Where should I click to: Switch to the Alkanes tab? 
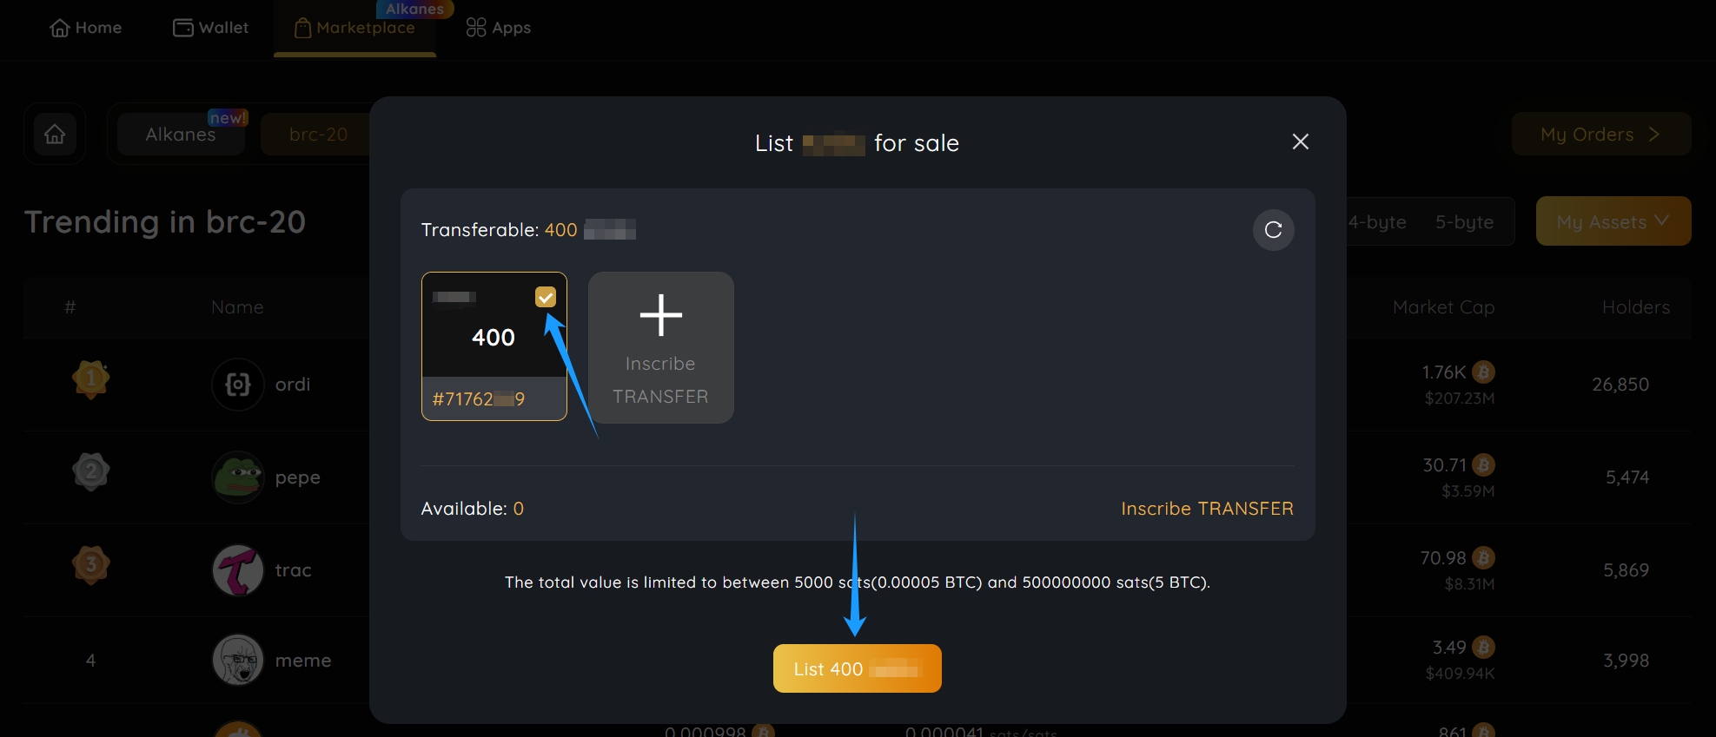pos(181,134)
